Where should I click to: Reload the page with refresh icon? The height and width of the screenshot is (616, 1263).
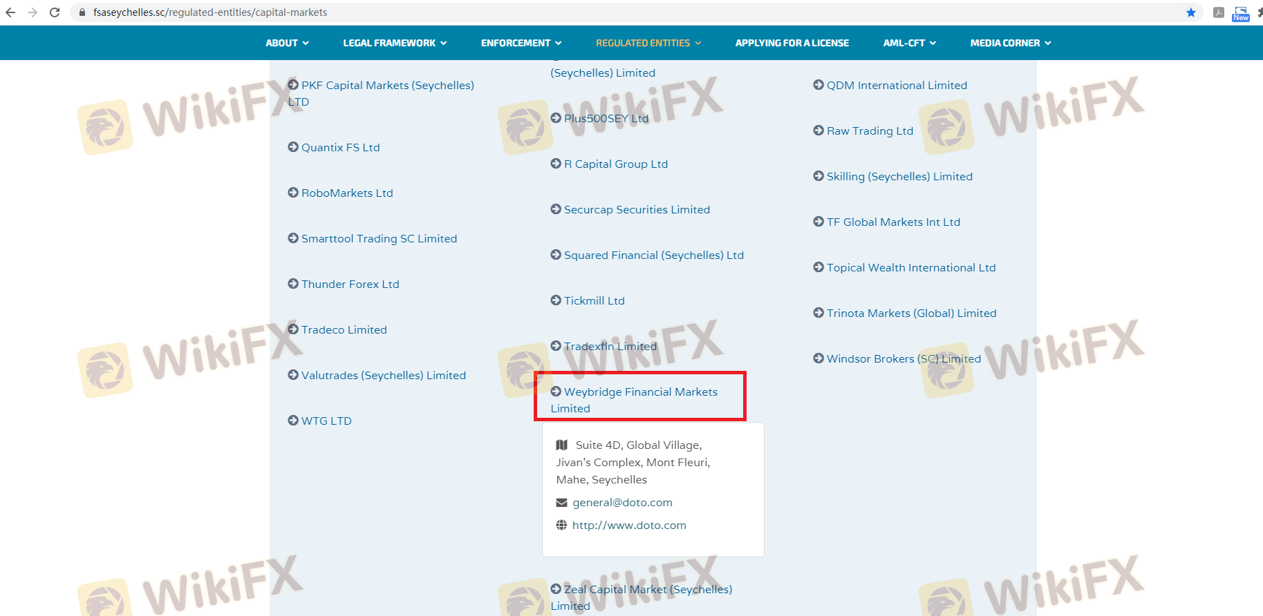pos(55,12)
